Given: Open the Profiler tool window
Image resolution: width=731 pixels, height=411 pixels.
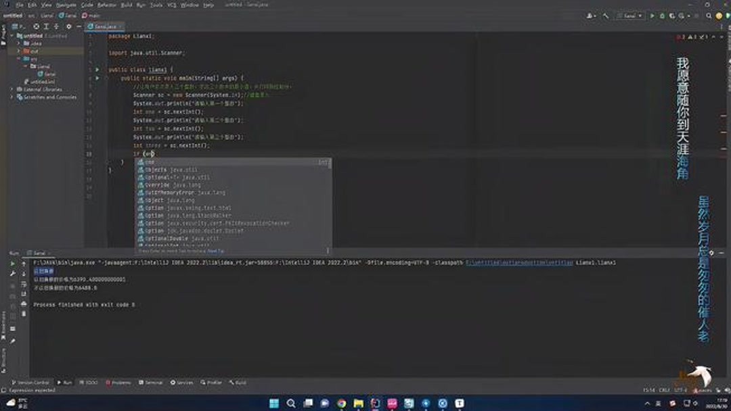Looking at the screenshot, I should (211, 382).
